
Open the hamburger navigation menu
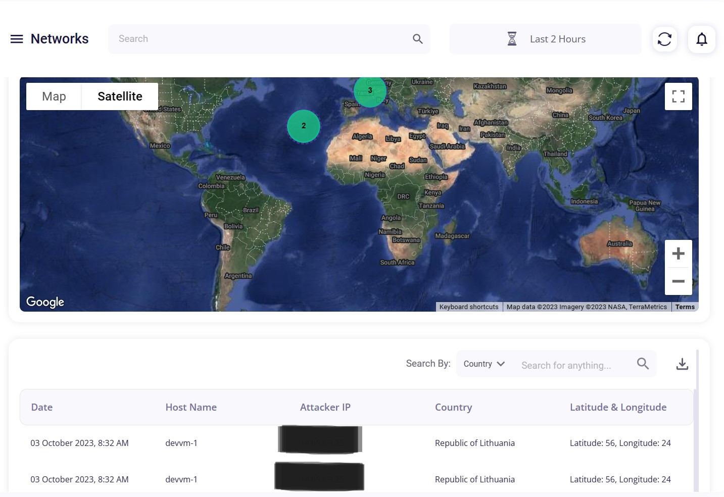click(x=17, y=39)
